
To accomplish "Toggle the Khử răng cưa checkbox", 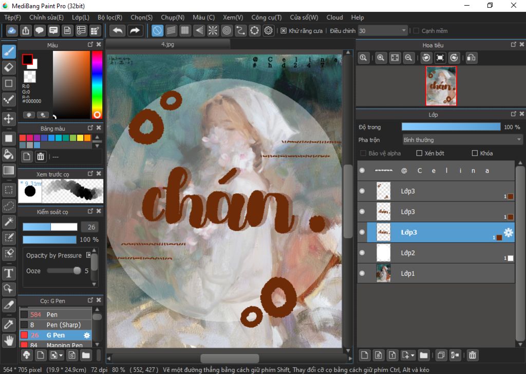I will [x=284, y=31].
